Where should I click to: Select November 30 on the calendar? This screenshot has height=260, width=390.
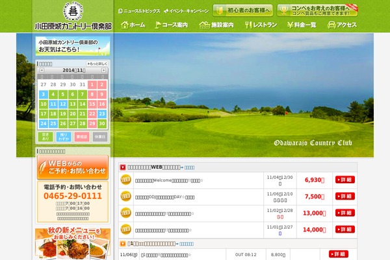click(x=102, y=123)
